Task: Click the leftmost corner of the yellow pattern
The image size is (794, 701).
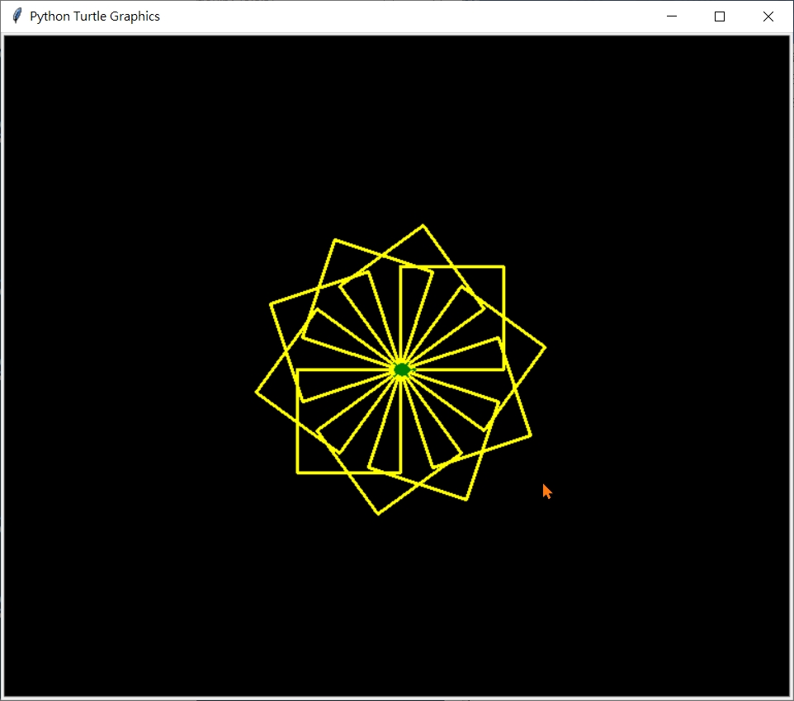Action: click(256, 392)
